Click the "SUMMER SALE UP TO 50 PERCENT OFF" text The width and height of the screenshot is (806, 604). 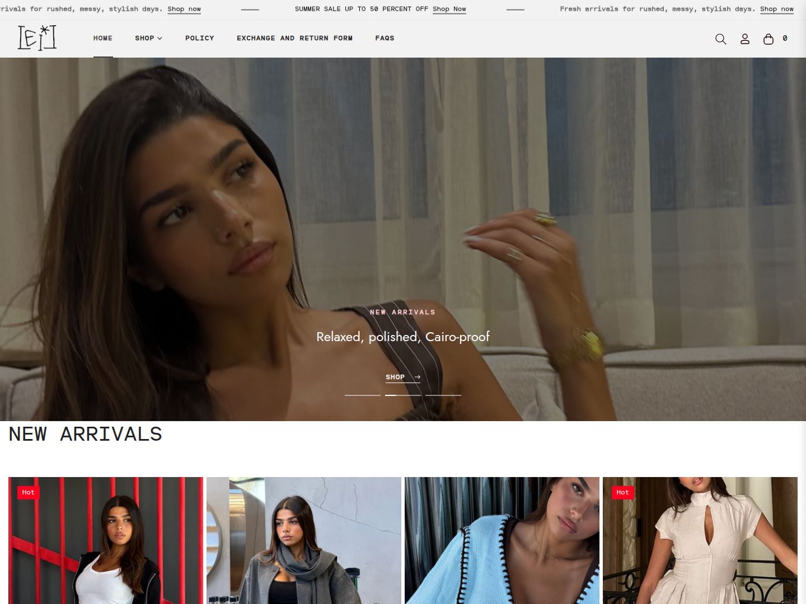362,9
